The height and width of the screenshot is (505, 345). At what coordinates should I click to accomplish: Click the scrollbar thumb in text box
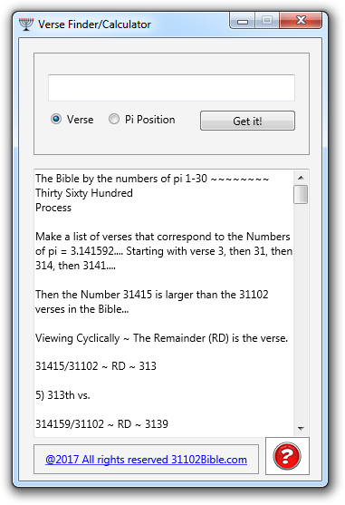(x=301, y=194)
